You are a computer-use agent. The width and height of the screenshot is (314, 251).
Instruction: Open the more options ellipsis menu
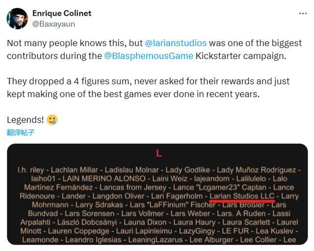(x=303, y=13)
